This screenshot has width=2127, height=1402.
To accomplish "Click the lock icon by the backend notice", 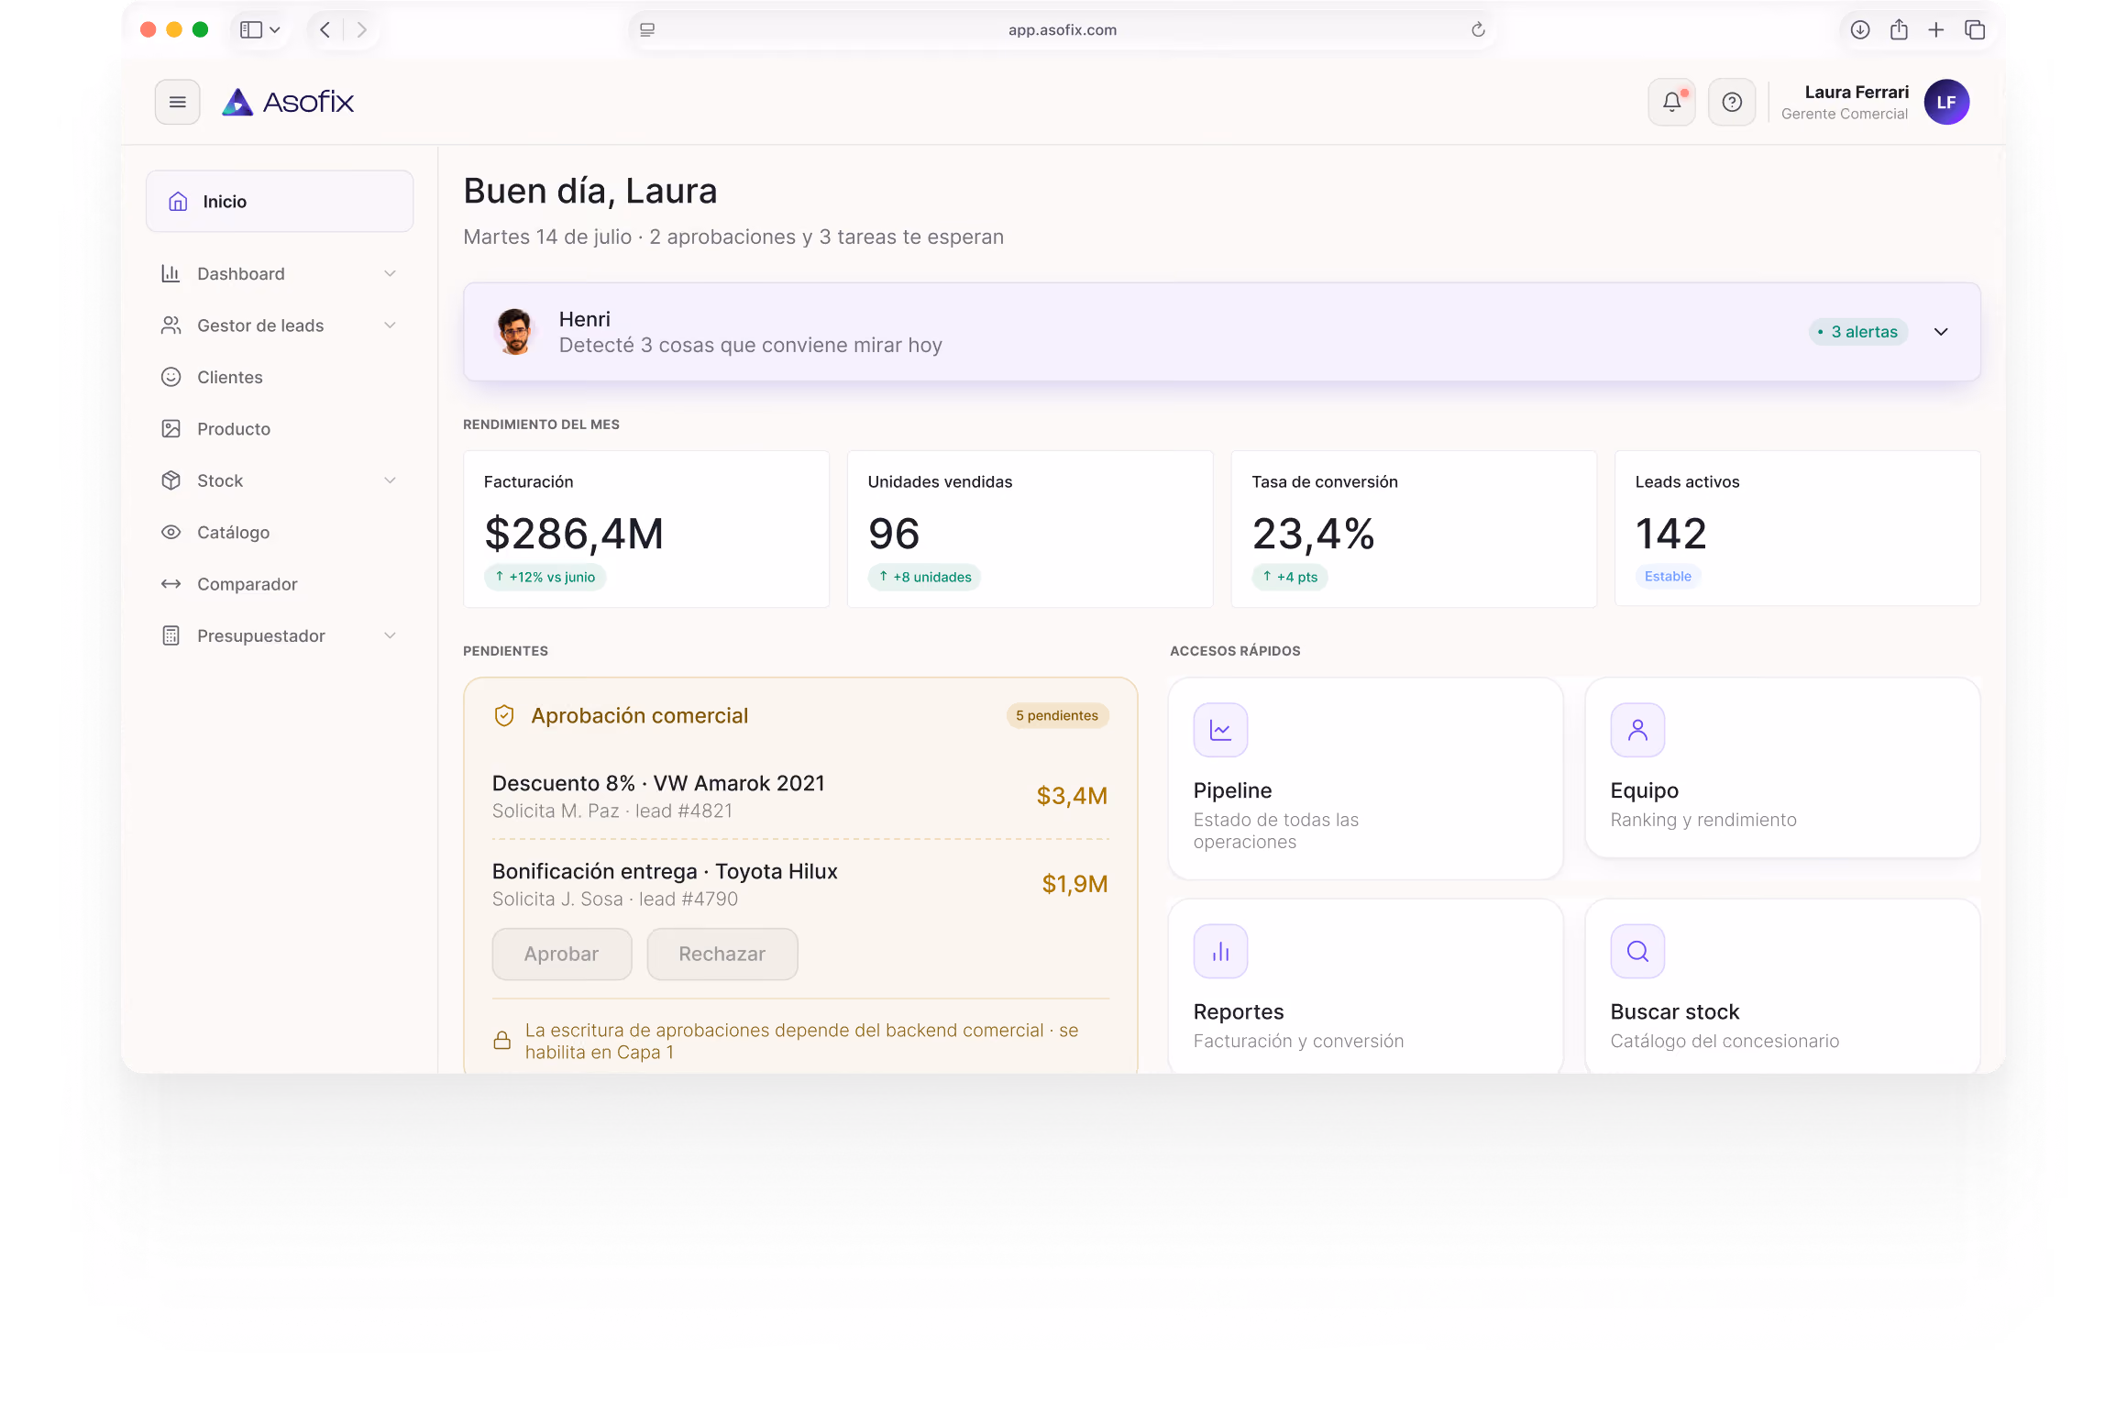I will pyautogui.click(x=502, y=1041).
